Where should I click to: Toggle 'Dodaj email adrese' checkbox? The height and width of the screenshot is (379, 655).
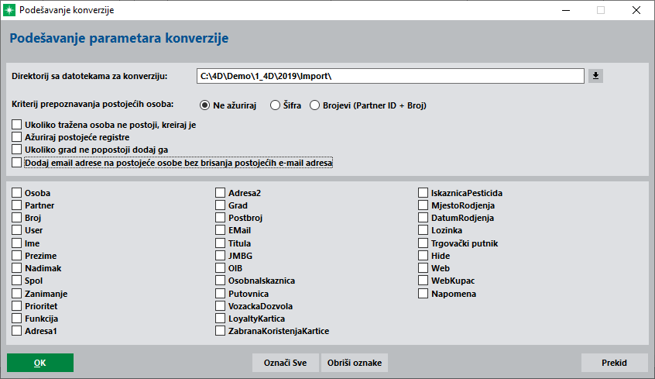click(x=17, y=163)
